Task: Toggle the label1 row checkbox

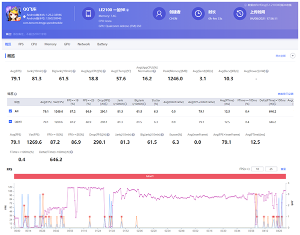Action: click(x=10, y=121)
